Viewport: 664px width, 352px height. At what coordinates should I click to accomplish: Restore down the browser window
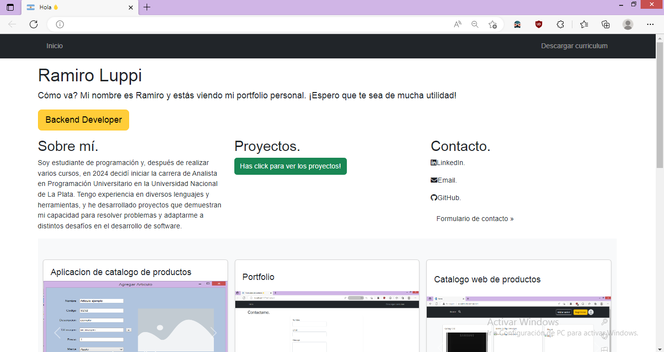pos(634,4)
